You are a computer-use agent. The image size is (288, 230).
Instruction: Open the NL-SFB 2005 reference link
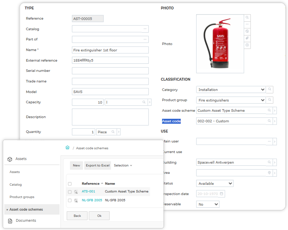point(92,200)
